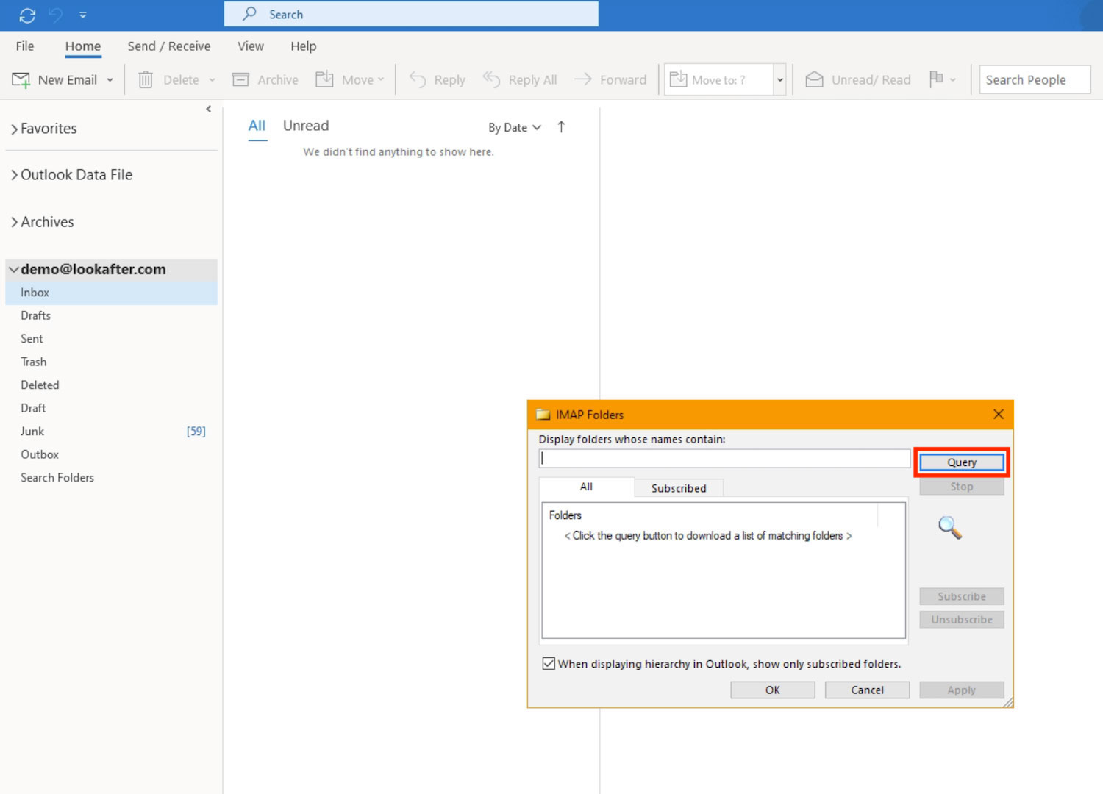Image resolution: width=1103 pixels, height=794 pixels.
Task: Click Cancel in the IMAP Folders dialog
Action: [867, 690]
